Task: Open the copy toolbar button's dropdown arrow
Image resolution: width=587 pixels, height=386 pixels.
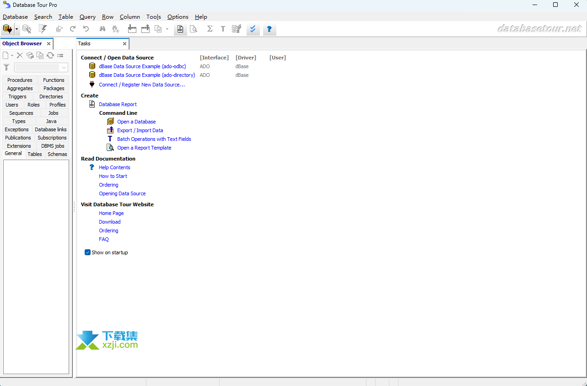Action: [x=167, y=29]
